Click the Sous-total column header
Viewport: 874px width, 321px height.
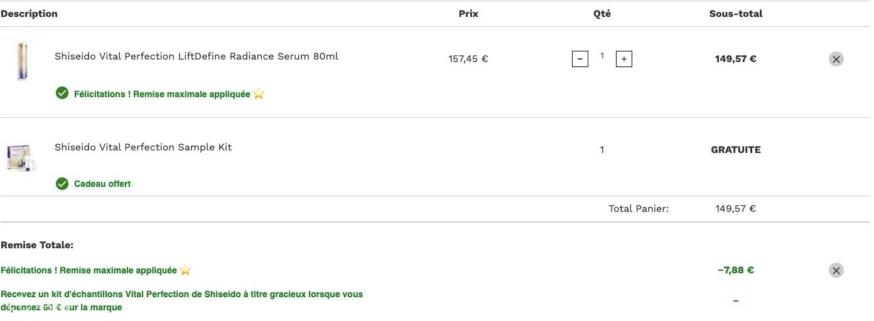[736, 14]
